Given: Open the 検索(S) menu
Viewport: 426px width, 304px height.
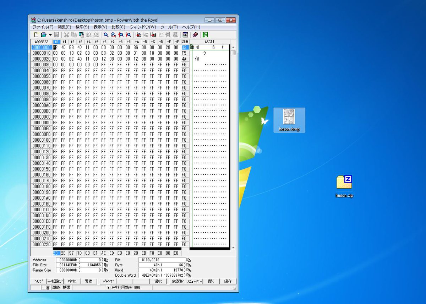Looking at the screenshot, I should [x=82, y=27].
